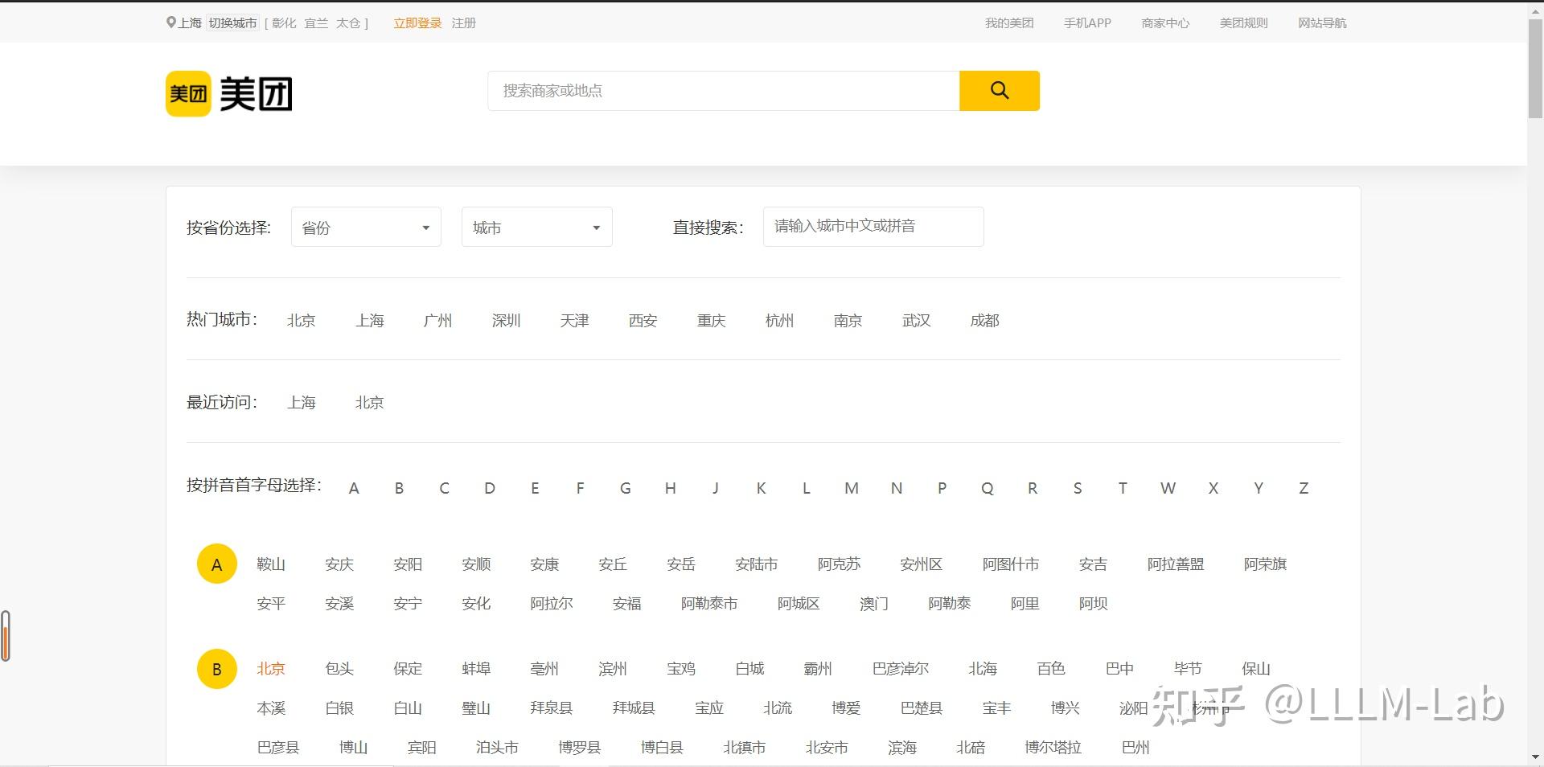Jump to letter H in pinyin index
This screenshot has height=767, width=1544.
tap(670, 488)
